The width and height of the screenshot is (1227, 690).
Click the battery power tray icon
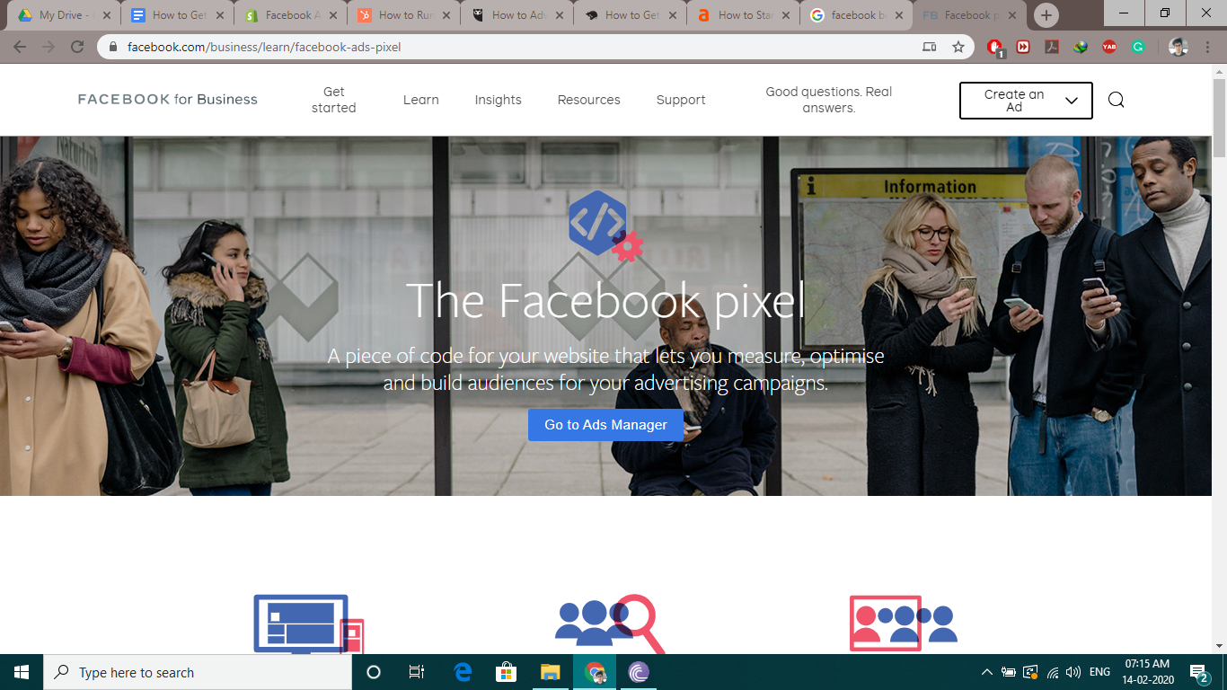(1008, 672)
